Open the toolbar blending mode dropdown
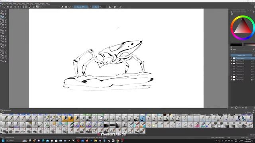Screen dimensions: 255x143 click(x=49, y=7)
